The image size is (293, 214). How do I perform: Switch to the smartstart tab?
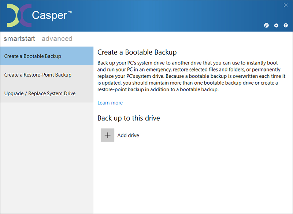pyautogui.click(x=19, y=39)
